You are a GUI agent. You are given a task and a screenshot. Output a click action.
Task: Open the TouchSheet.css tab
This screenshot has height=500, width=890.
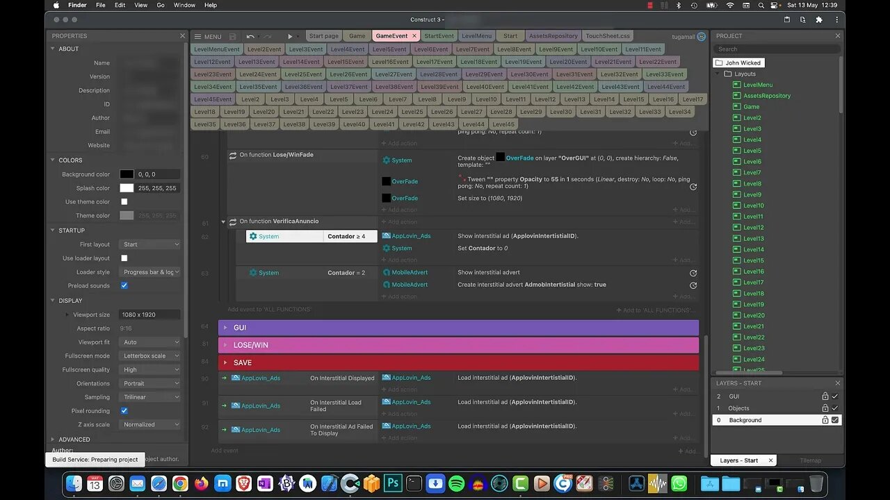608,36
